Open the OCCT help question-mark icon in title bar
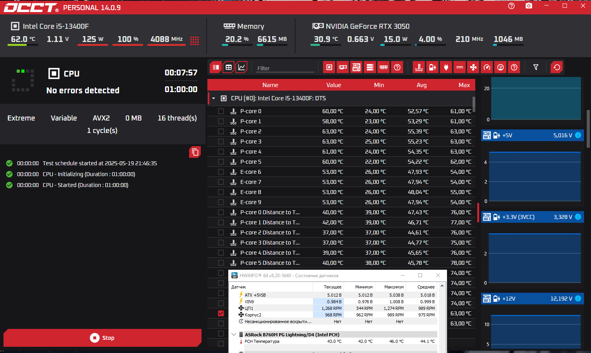The height and width of the screenshot is (353, 591). coord(511,6)
